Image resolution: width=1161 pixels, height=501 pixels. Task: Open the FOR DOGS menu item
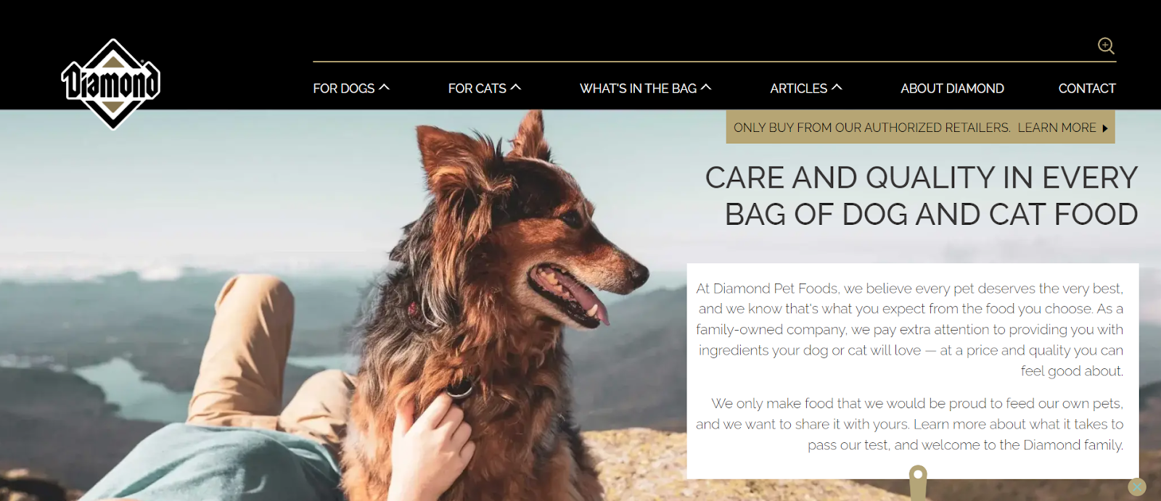[x=344, y=88]
